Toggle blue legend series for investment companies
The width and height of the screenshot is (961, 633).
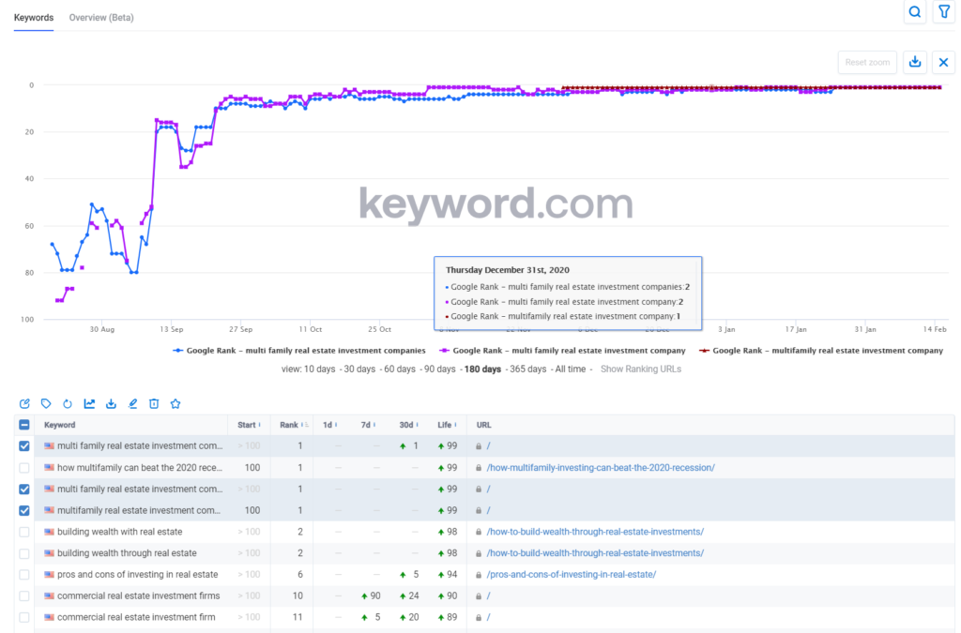pos(299,351)
